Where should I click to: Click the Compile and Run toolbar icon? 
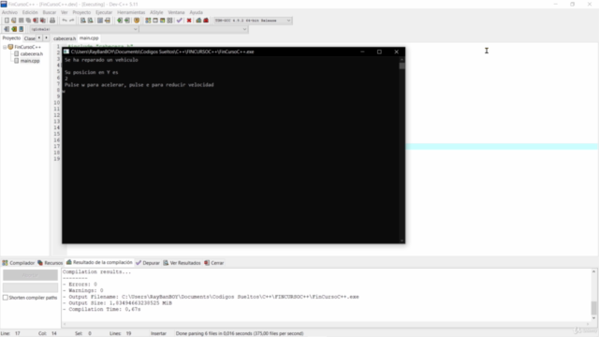pyautogui.click(x=162, y=21)
